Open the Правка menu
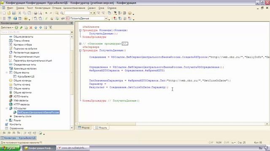The image size is (270, 151). [x=20, y=8]
